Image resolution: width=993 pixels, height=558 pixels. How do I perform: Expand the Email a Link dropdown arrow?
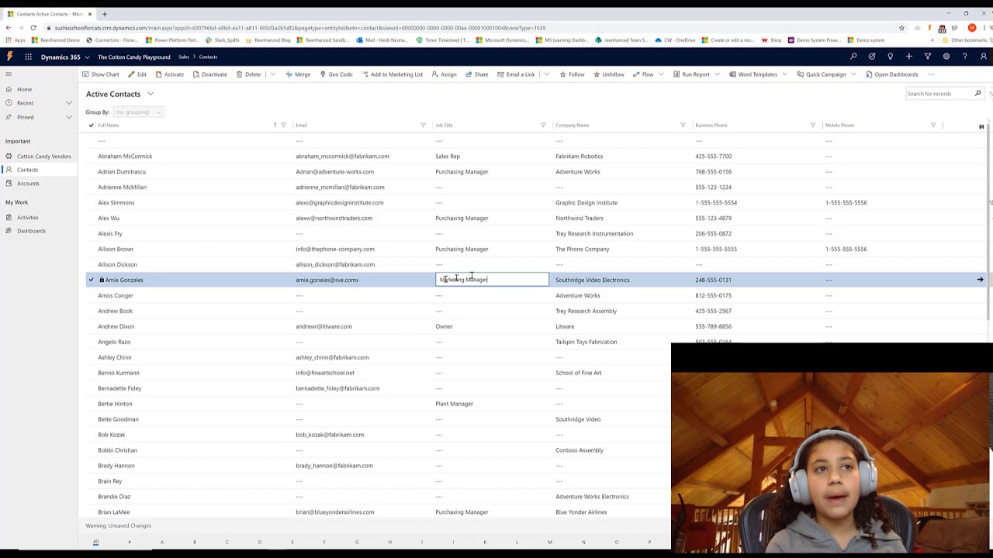[x=546, y=74]
